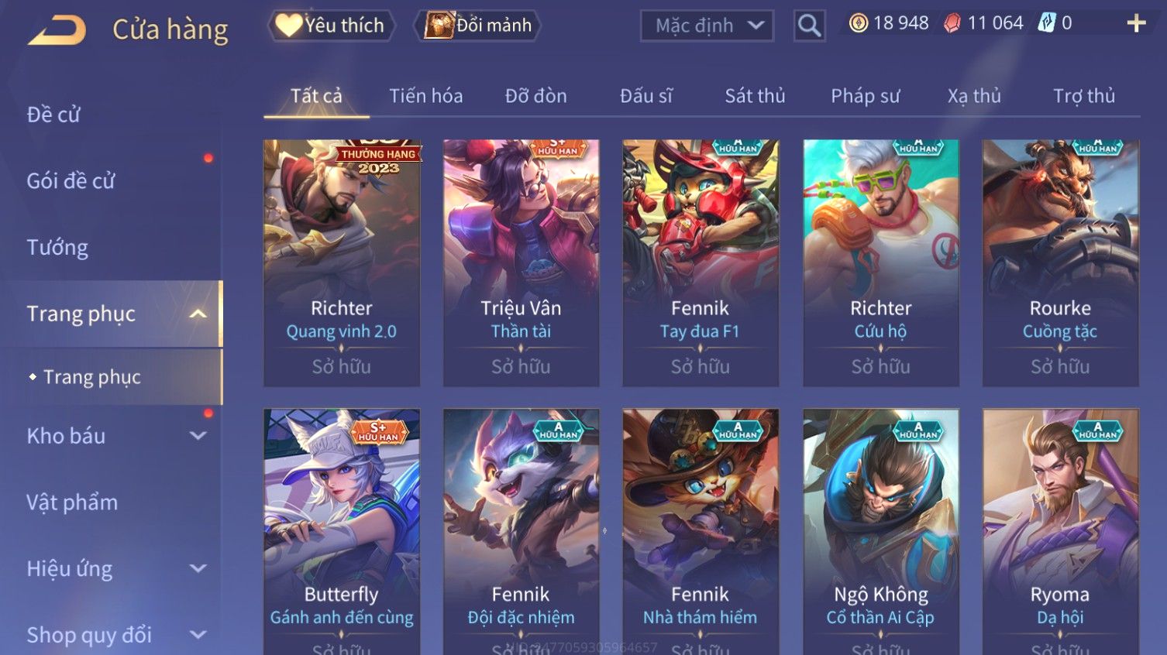The width and height of the screenshot is (1167, 655).
Task: Tap the blue voucher currency icon
Action: pos(1046,23)
